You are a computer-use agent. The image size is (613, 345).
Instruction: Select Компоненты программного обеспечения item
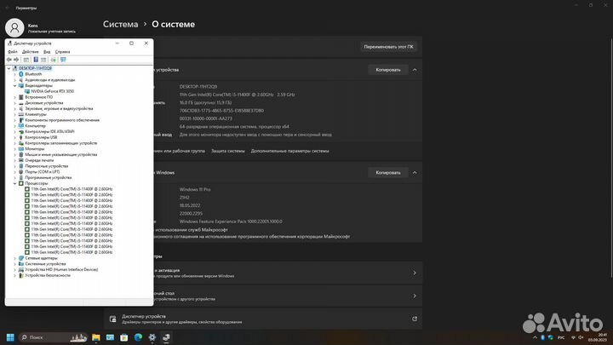(x=62, y=120)
